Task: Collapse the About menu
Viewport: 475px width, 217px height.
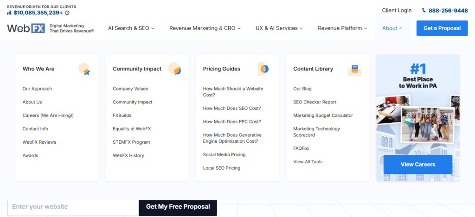Action: pyautogui.click(x=392, y=28)
